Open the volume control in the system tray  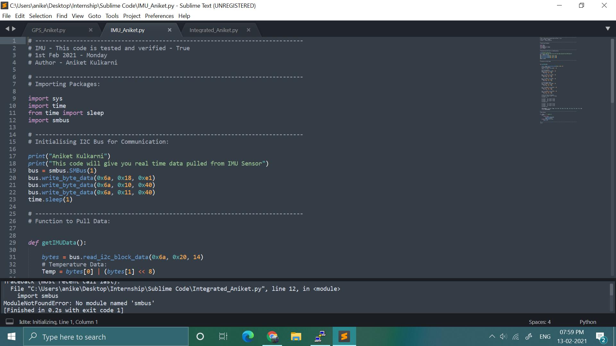click(503, 336)
